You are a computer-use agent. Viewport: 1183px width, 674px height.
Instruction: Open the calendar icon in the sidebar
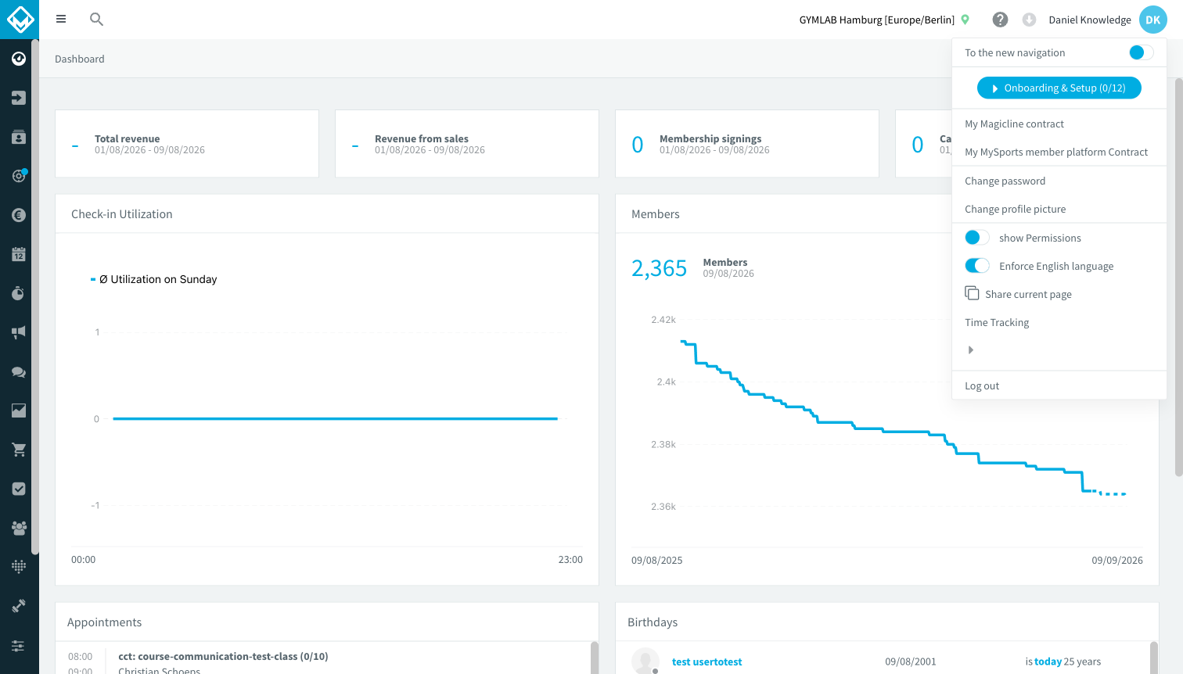click(19, 254)
